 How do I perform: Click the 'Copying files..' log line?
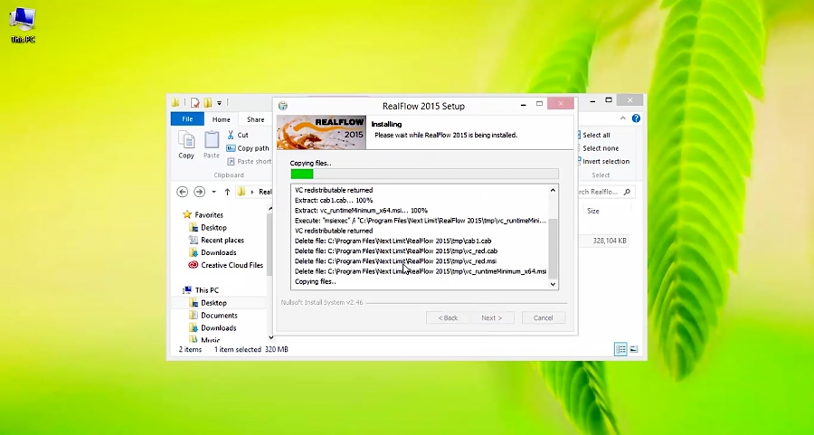pyautogui.click(x=315, y=281)
